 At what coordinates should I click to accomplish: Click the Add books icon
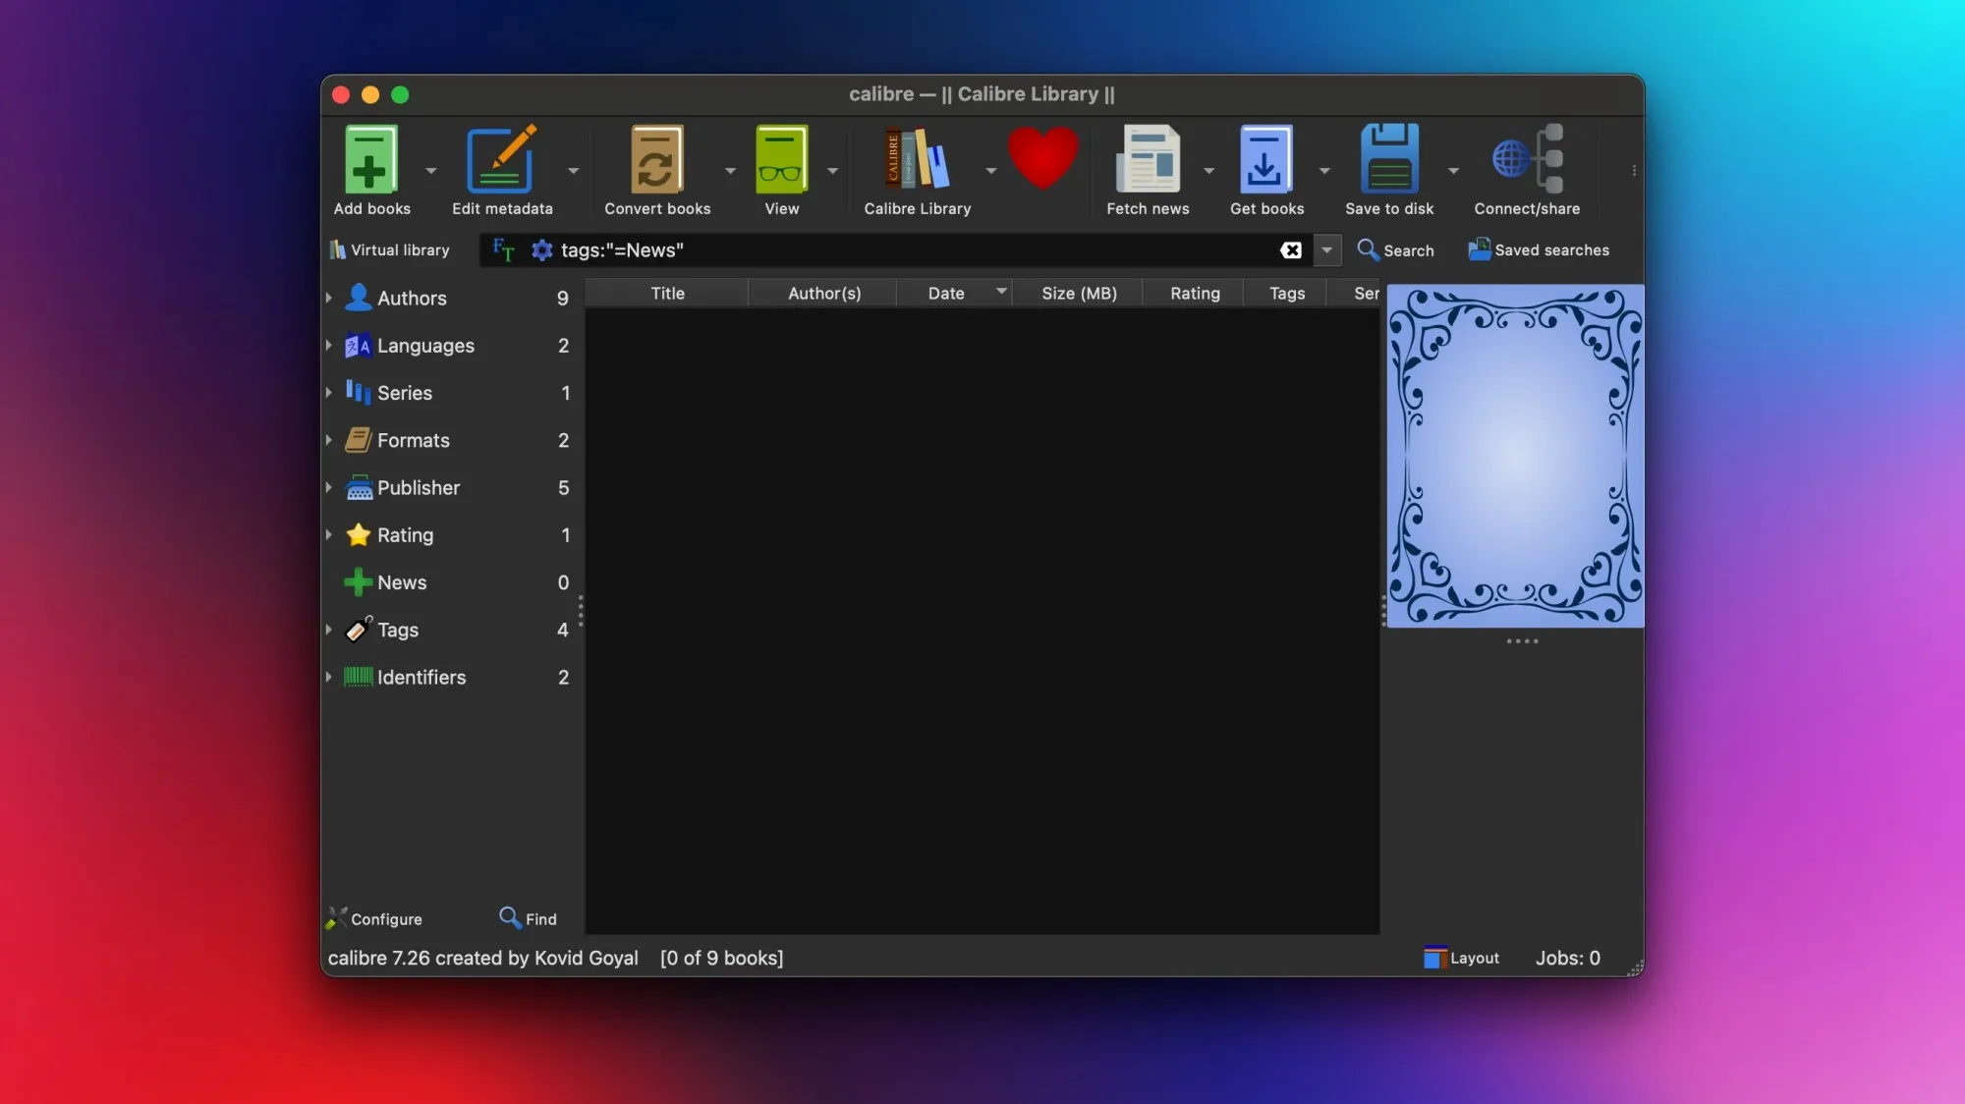click(370, 160)
